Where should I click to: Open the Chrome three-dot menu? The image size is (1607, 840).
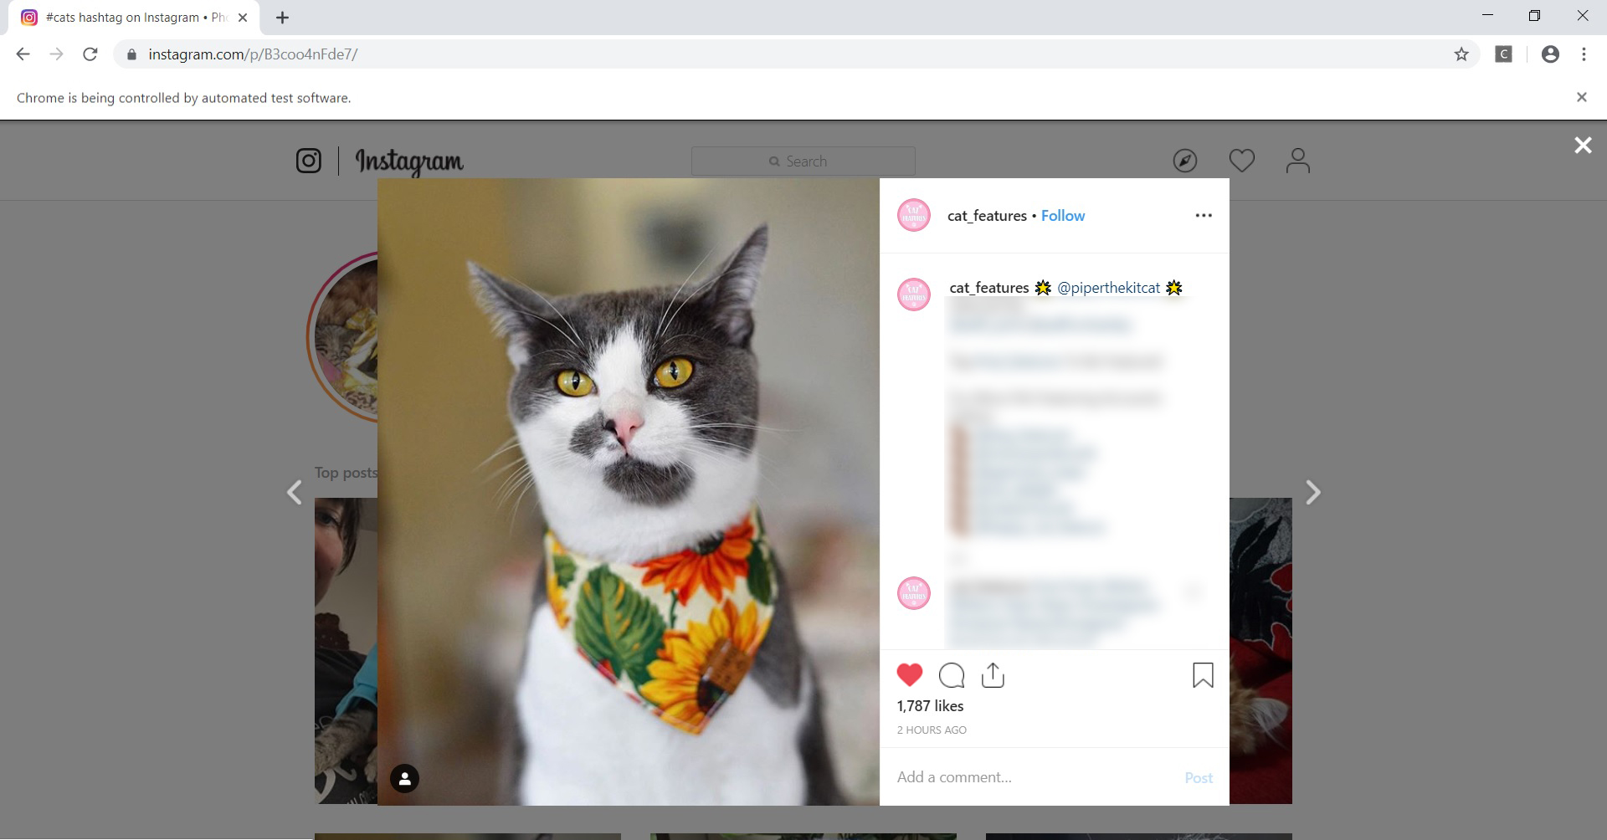tap(1584, 54)
